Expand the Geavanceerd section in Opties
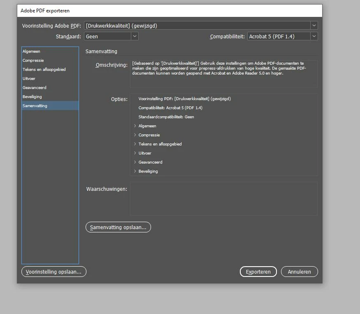This screenshot has width=360, height=314. [135, 162]
